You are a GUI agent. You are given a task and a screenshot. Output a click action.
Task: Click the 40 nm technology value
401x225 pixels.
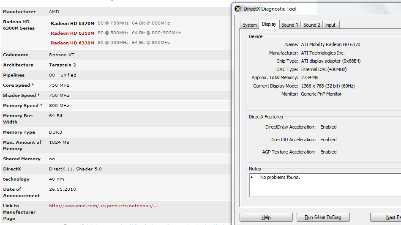click(57, 179)
